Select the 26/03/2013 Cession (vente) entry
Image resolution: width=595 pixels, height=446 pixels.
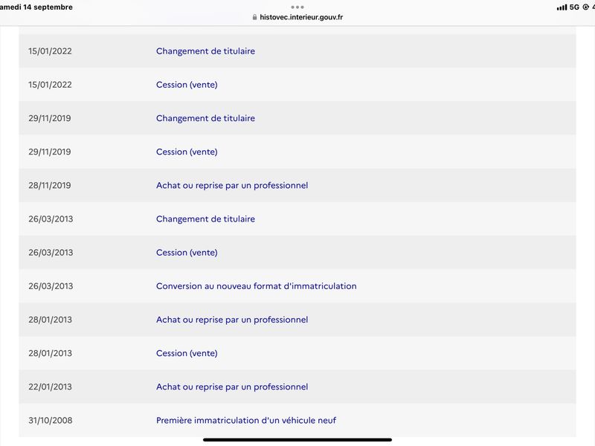297,253
